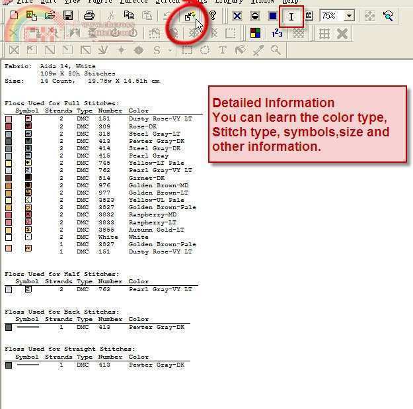Open the Window menu
The image size is (413, 409).
[x=262, y=1]
